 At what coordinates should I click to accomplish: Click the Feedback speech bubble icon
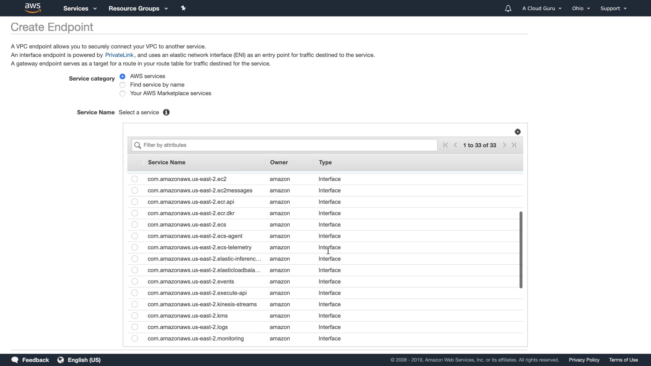pos(15,360)
